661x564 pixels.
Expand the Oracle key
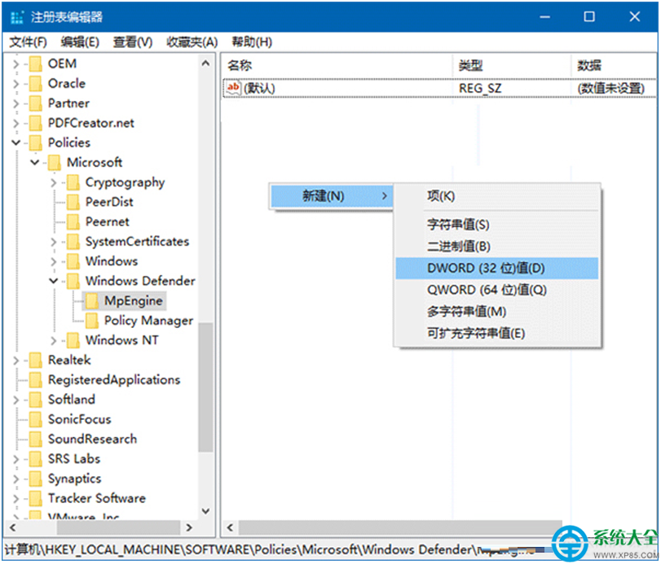(x=16, y=84)
